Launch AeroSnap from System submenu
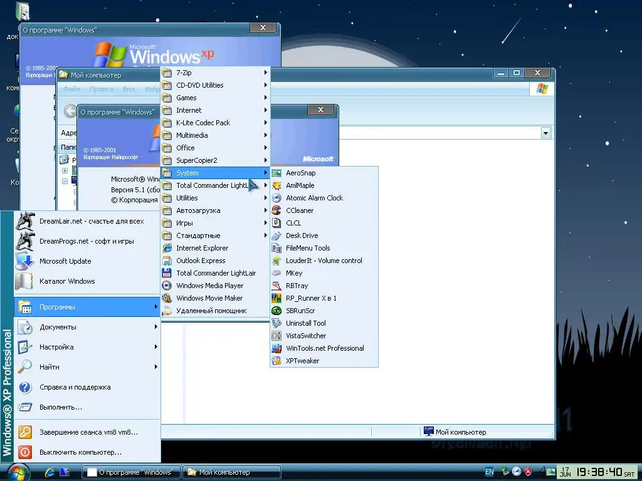 (324, 173)
